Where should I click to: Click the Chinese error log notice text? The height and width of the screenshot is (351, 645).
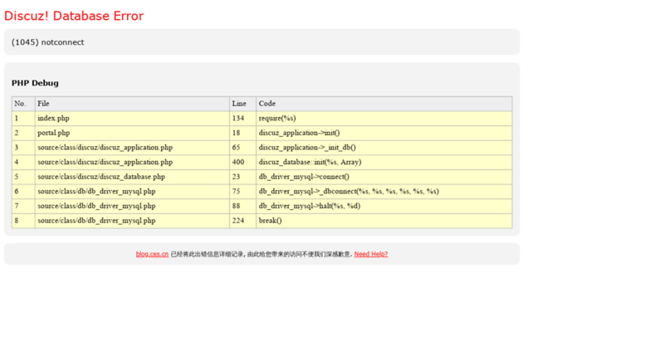click(261, 254)
